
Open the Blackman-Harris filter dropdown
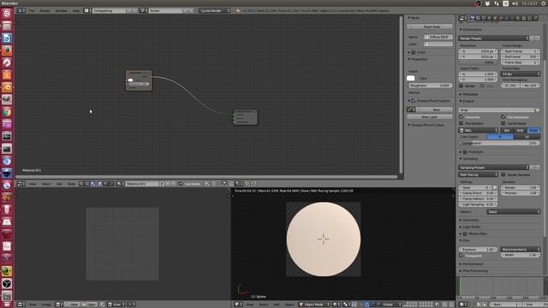pyautogui.click(x=521, y=249)
